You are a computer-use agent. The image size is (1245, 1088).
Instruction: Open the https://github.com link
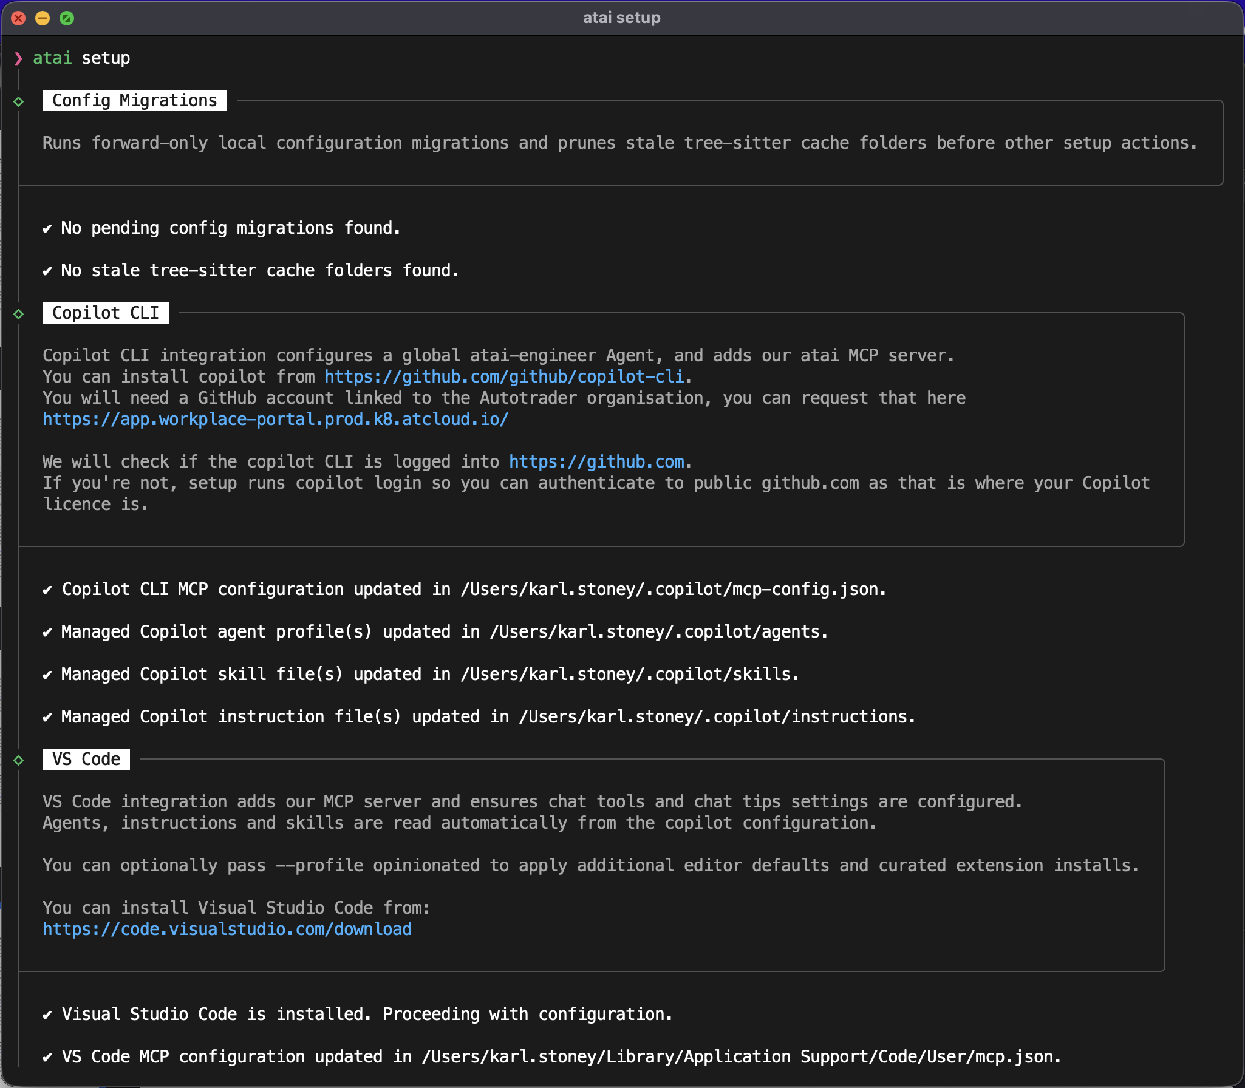click(596, 462)
